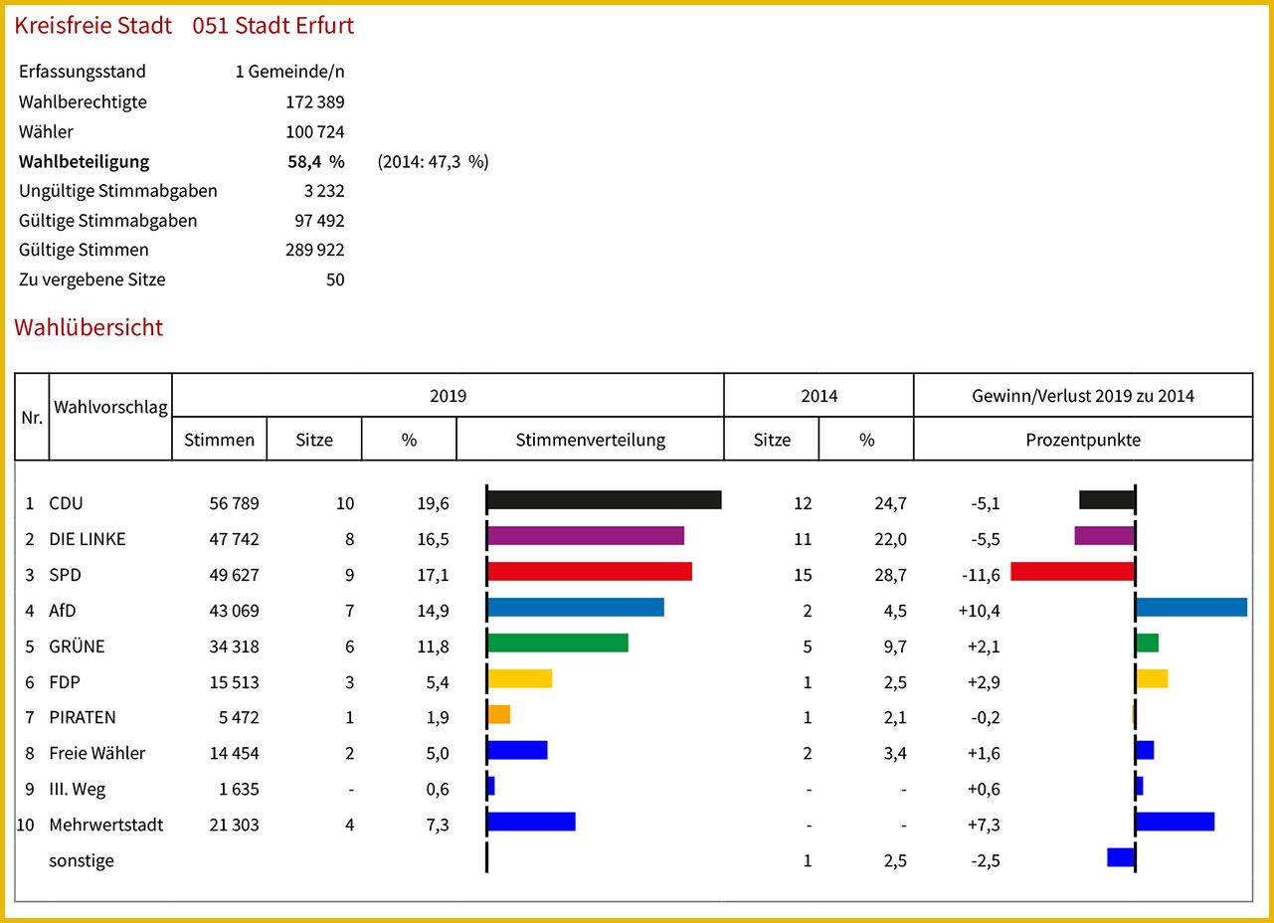
Task: Select FDP's yellow vote distribution bar
Action: (x=520, y=678)
